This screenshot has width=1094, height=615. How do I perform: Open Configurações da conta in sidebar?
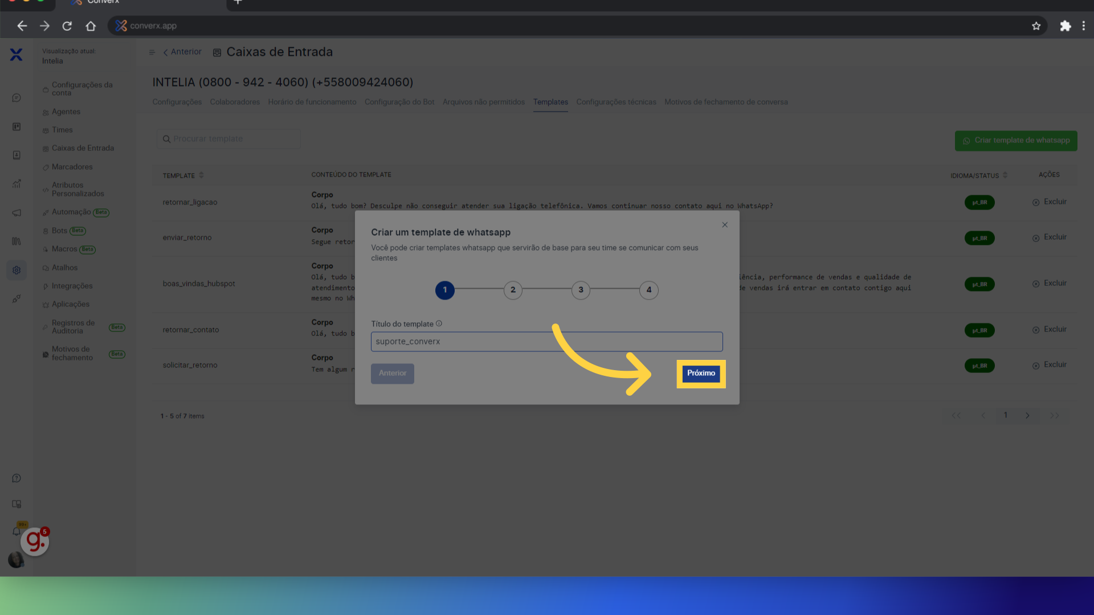(x=82, y=89)
